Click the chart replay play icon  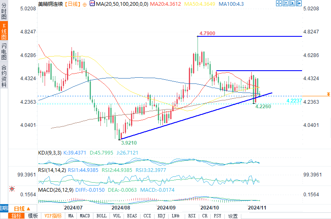[292, 3]
